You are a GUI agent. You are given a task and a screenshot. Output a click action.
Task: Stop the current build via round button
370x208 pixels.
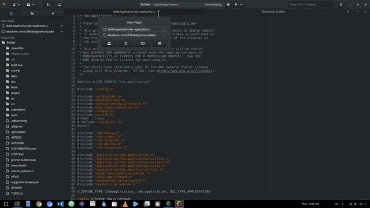[228, 4]
